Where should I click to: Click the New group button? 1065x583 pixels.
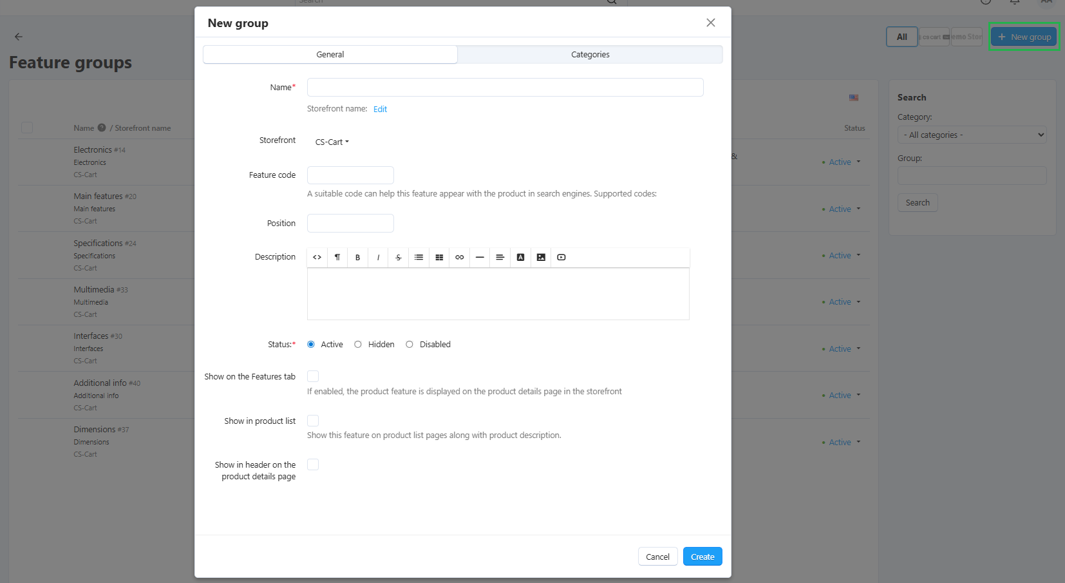click(1024, 37)
